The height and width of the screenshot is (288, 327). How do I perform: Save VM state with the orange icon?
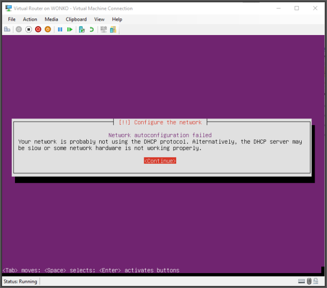click(48, 29)
